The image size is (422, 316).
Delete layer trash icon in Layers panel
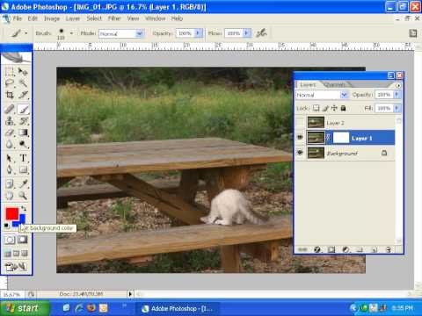click(389, 249)
